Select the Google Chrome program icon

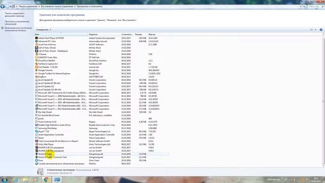coord(37,70)
